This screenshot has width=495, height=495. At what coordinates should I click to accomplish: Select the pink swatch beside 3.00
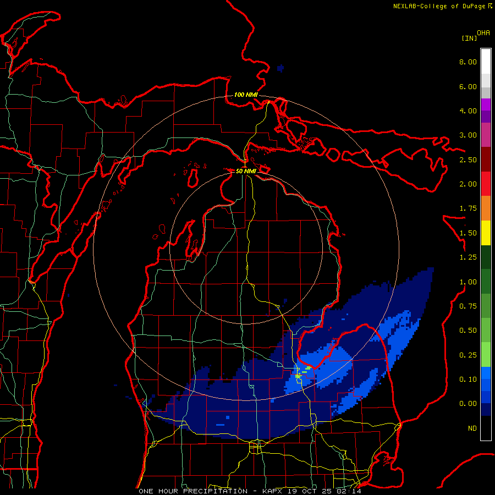486,135
